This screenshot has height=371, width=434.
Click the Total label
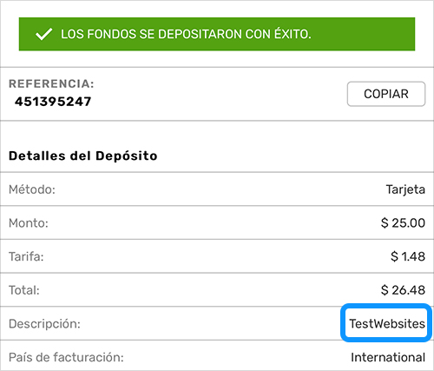coord(24,290)
